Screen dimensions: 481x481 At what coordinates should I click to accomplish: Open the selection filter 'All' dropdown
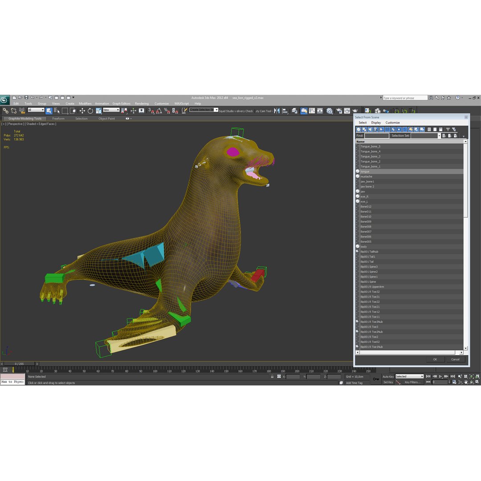point(36,110)
